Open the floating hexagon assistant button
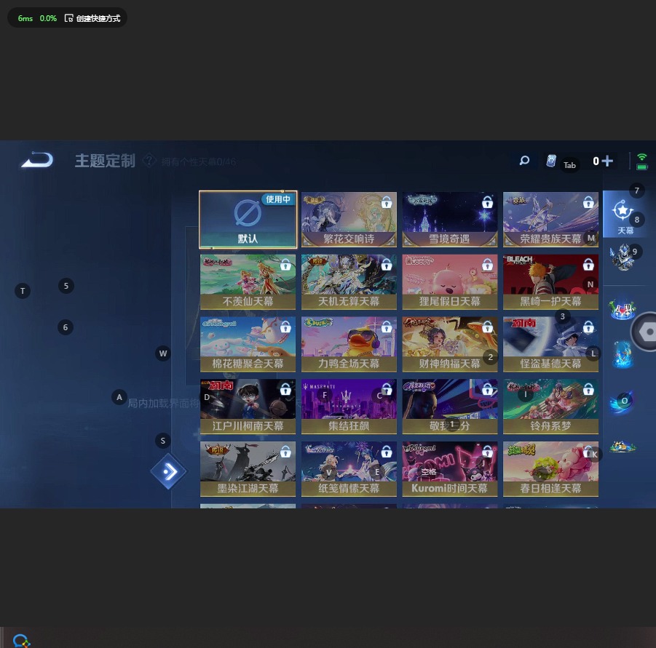This screenshot has height=648, width=656. click(645, 332)
